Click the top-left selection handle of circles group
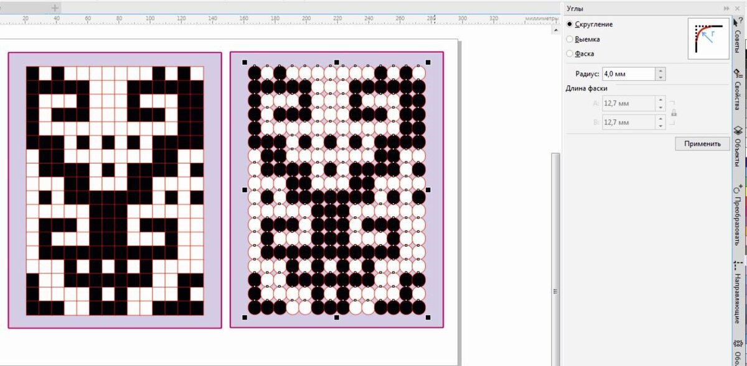Screen dimensions: 747x366 [x=245, y=62]
